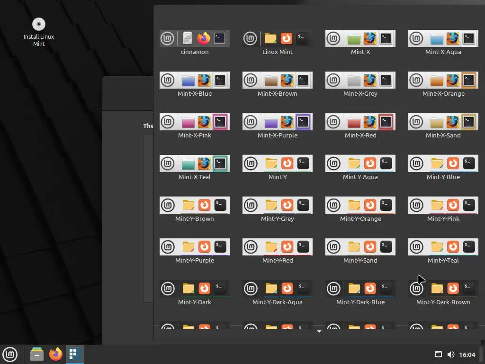Select the Mint-Y-Brown theme
485x364 pixels.
[x=195, y=209]
